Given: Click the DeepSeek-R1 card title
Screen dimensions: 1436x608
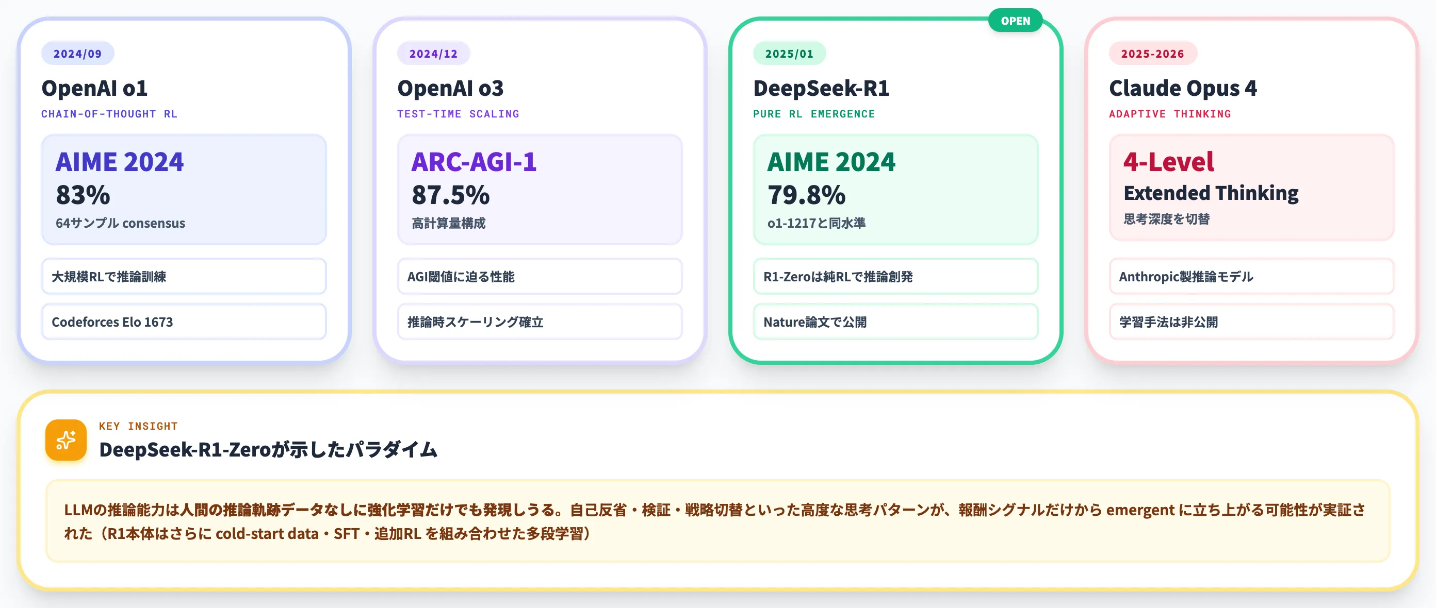Looking at the screenshot, I should tap(821, 88).
